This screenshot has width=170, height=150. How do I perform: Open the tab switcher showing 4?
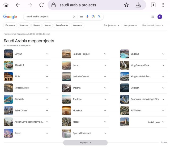pyautogui.click(x=153, y=5)
